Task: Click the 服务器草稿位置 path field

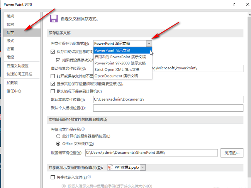Action: [151, 153]
